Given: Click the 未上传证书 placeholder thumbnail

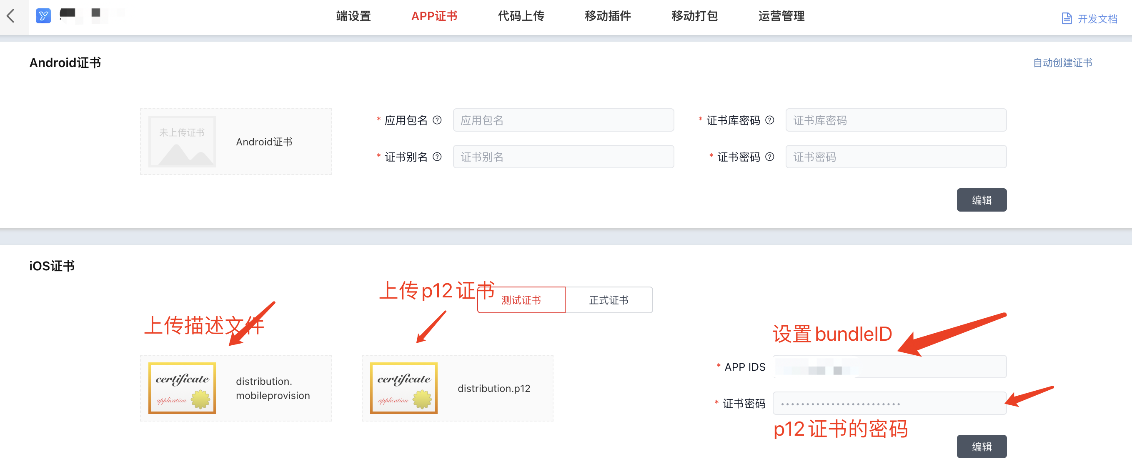Looking at the screenshot, I should [182, 142].
